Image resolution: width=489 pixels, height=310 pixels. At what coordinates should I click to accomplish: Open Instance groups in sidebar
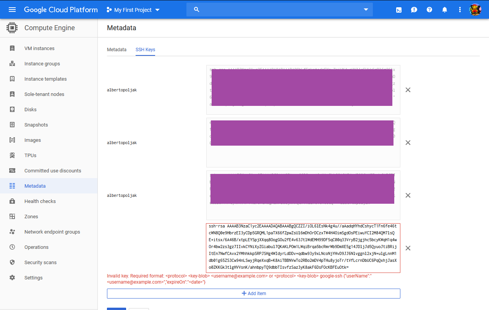point(42,64)
